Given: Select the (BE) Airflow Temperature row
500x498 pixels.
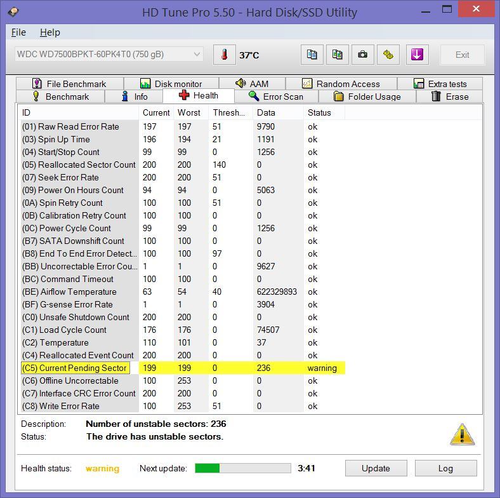Looking at the screenshot, I should click(x=183, y=292).
